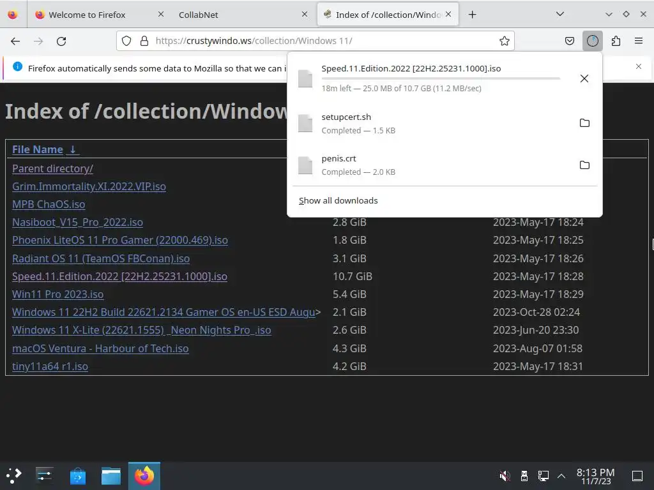Open the clock showing 8:13 PM

pos(596,476)
